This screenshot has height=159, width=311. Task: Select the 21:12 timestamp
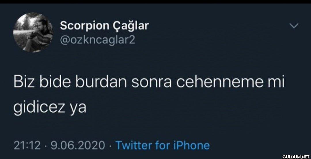coord(27,145)
